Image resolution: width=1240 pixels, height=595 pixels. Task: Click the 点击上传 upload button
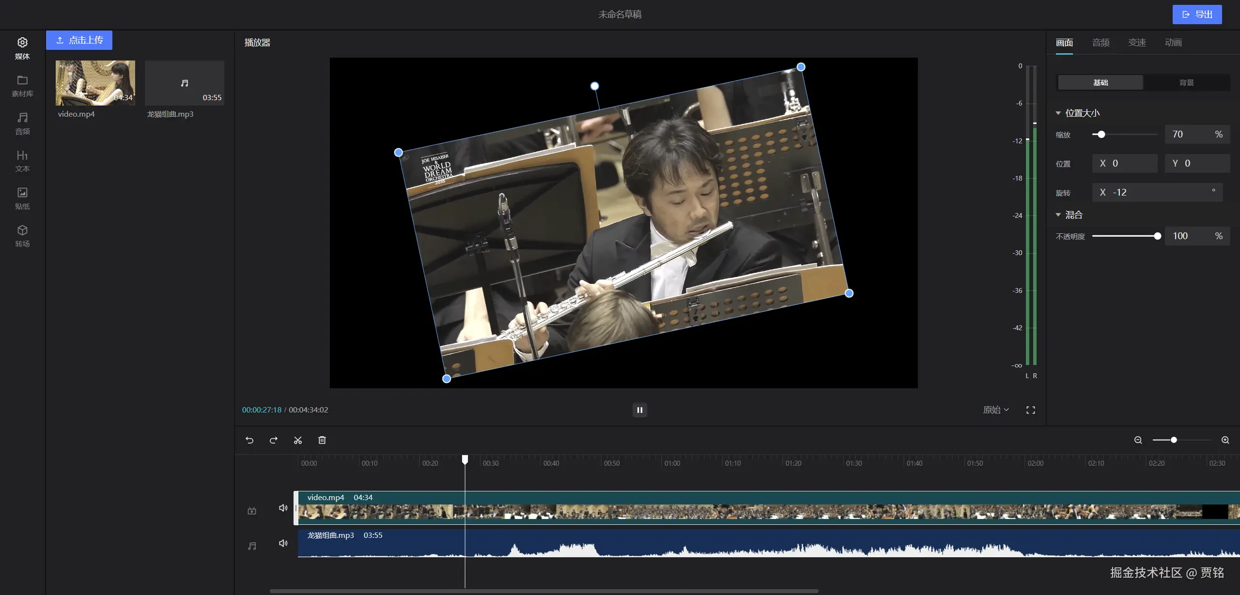[79, 40]
